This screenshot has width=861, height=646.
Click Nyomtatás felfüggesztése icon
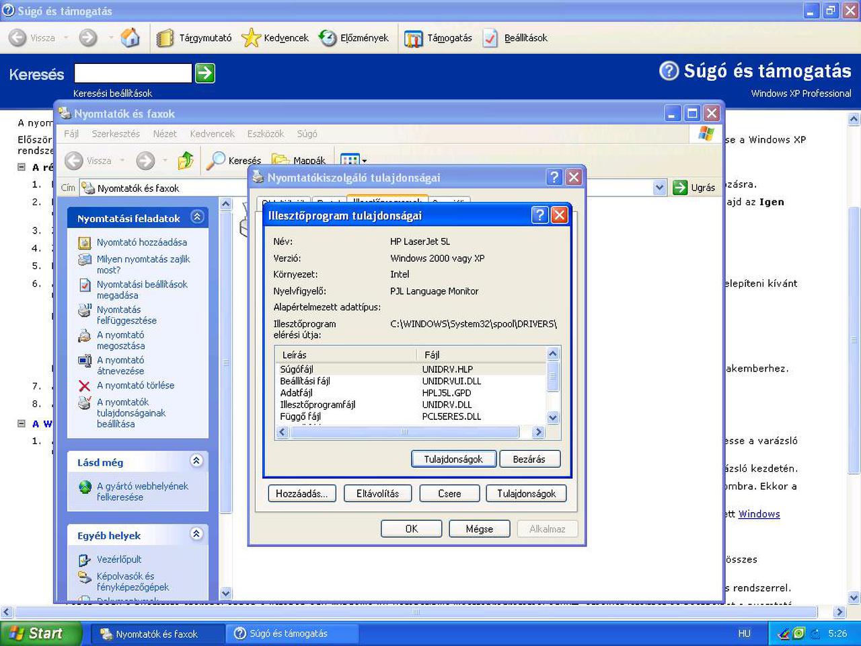point(85,310)
